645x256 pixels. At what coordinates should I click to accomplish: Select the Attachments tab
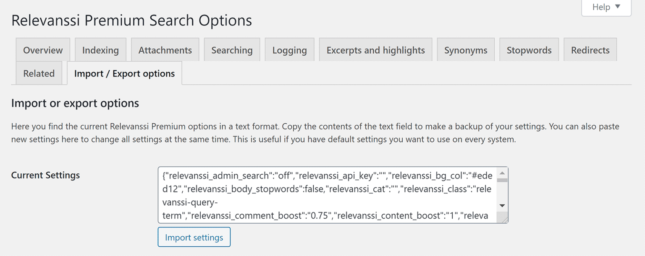coord(165,49)
